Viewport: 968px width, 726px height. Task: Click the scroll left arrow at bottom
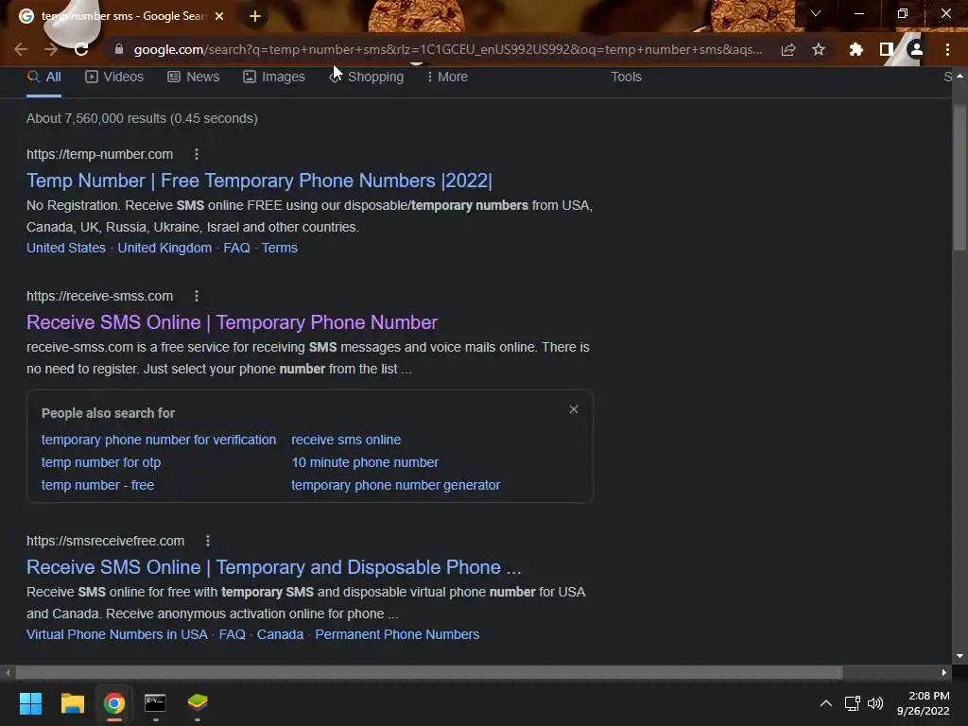8,672
